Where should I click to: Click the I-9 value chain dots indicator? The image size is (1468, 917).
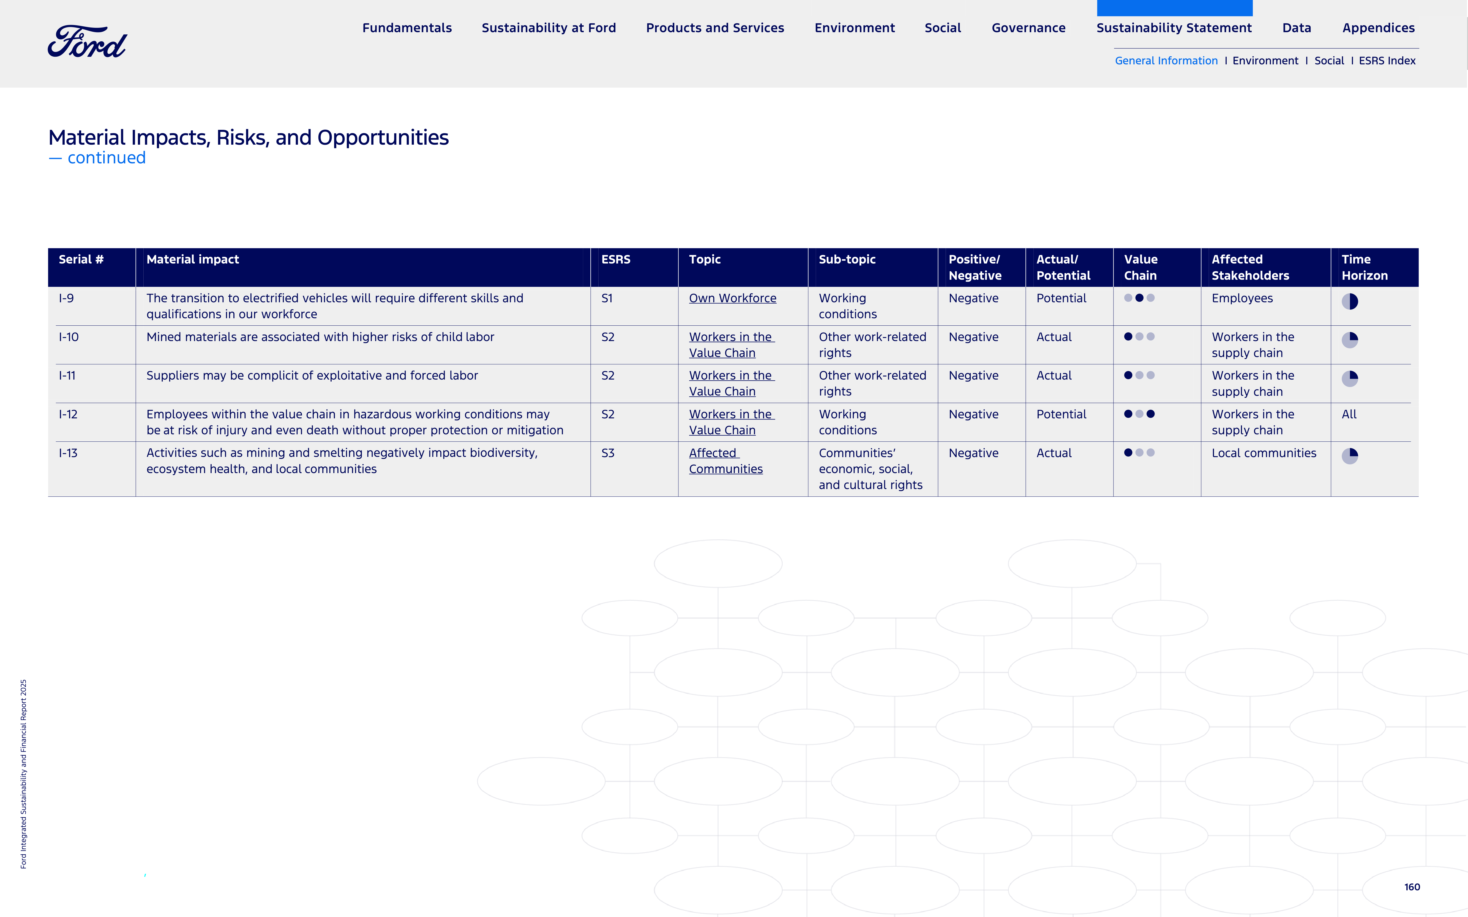coord(1139,298)
